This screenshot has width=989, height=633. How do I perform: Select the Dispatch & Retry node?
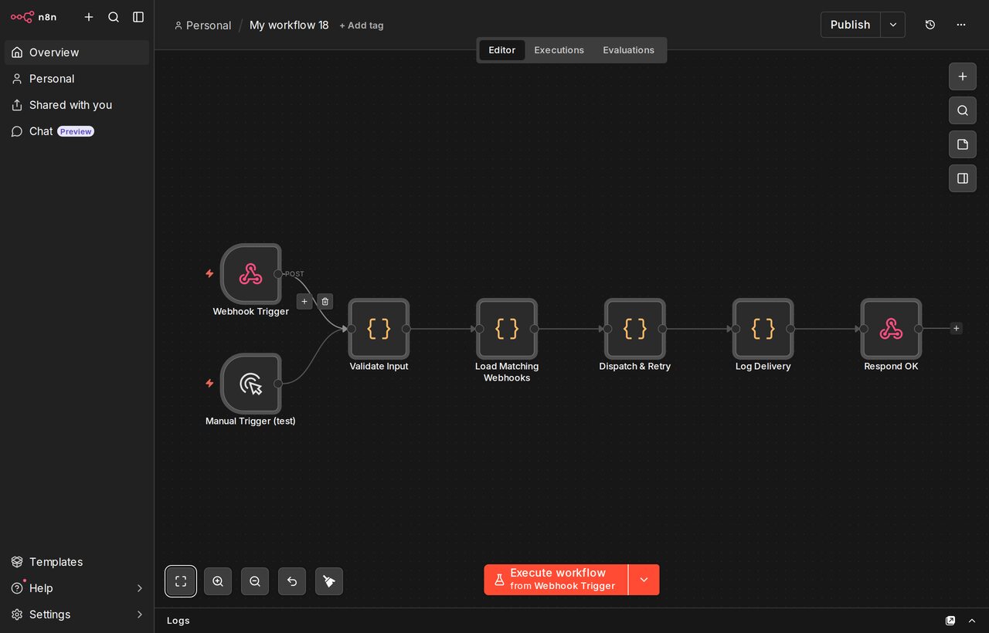click(x=635, y=329)
